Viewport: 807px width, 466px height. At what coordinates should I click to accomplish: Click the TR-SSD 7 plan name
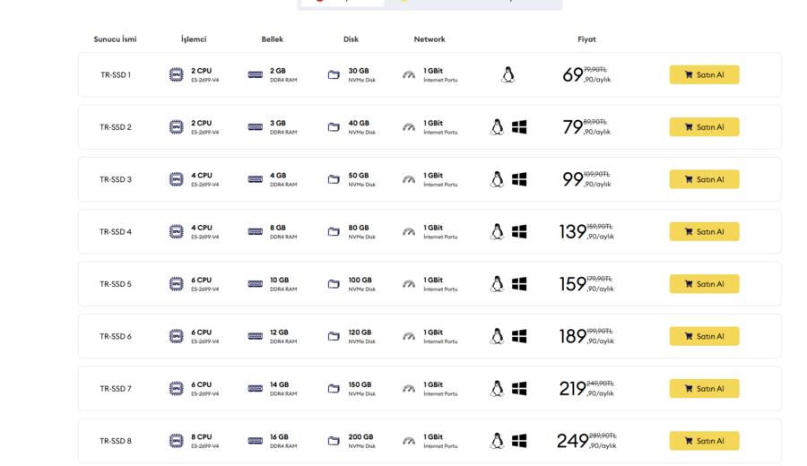coord(116,389)
